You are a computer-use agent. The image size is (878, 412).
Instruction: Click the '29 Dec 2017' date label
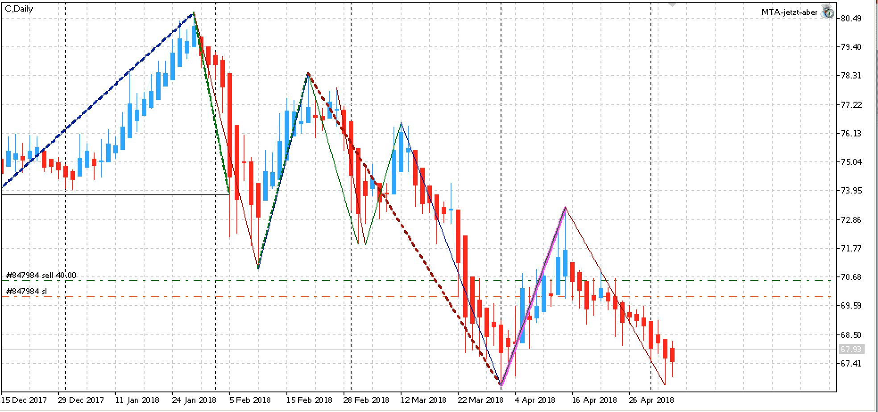(x=80, y=400)
